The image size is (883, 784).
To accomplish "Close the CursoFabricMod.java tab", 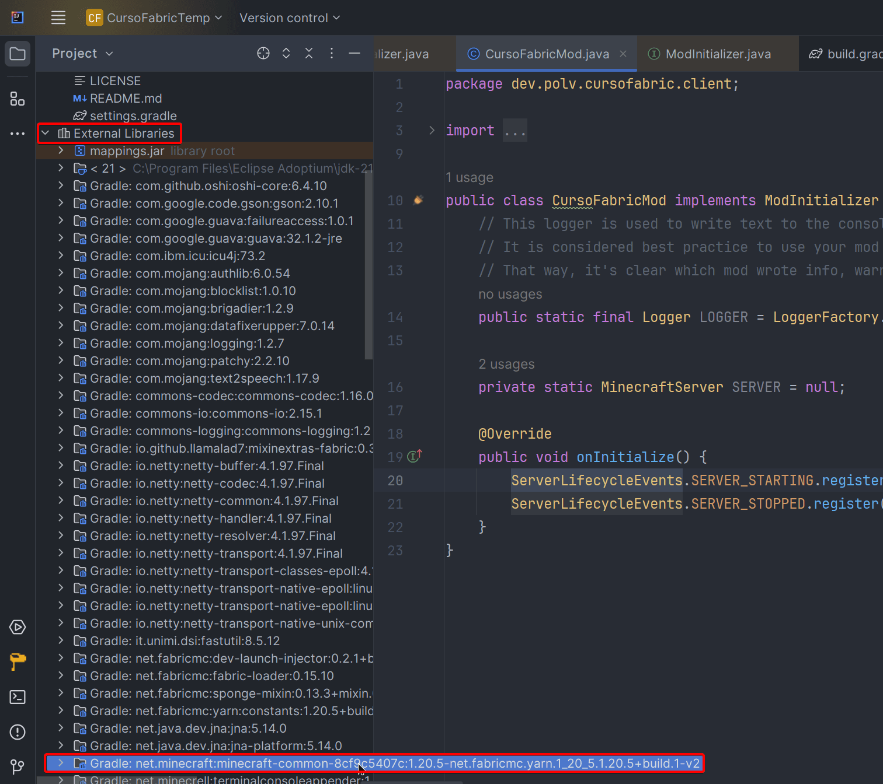I will [x=623, y=54].
